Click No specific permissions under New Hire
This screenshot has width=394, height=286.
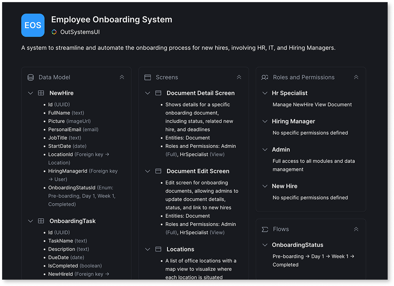310,198
